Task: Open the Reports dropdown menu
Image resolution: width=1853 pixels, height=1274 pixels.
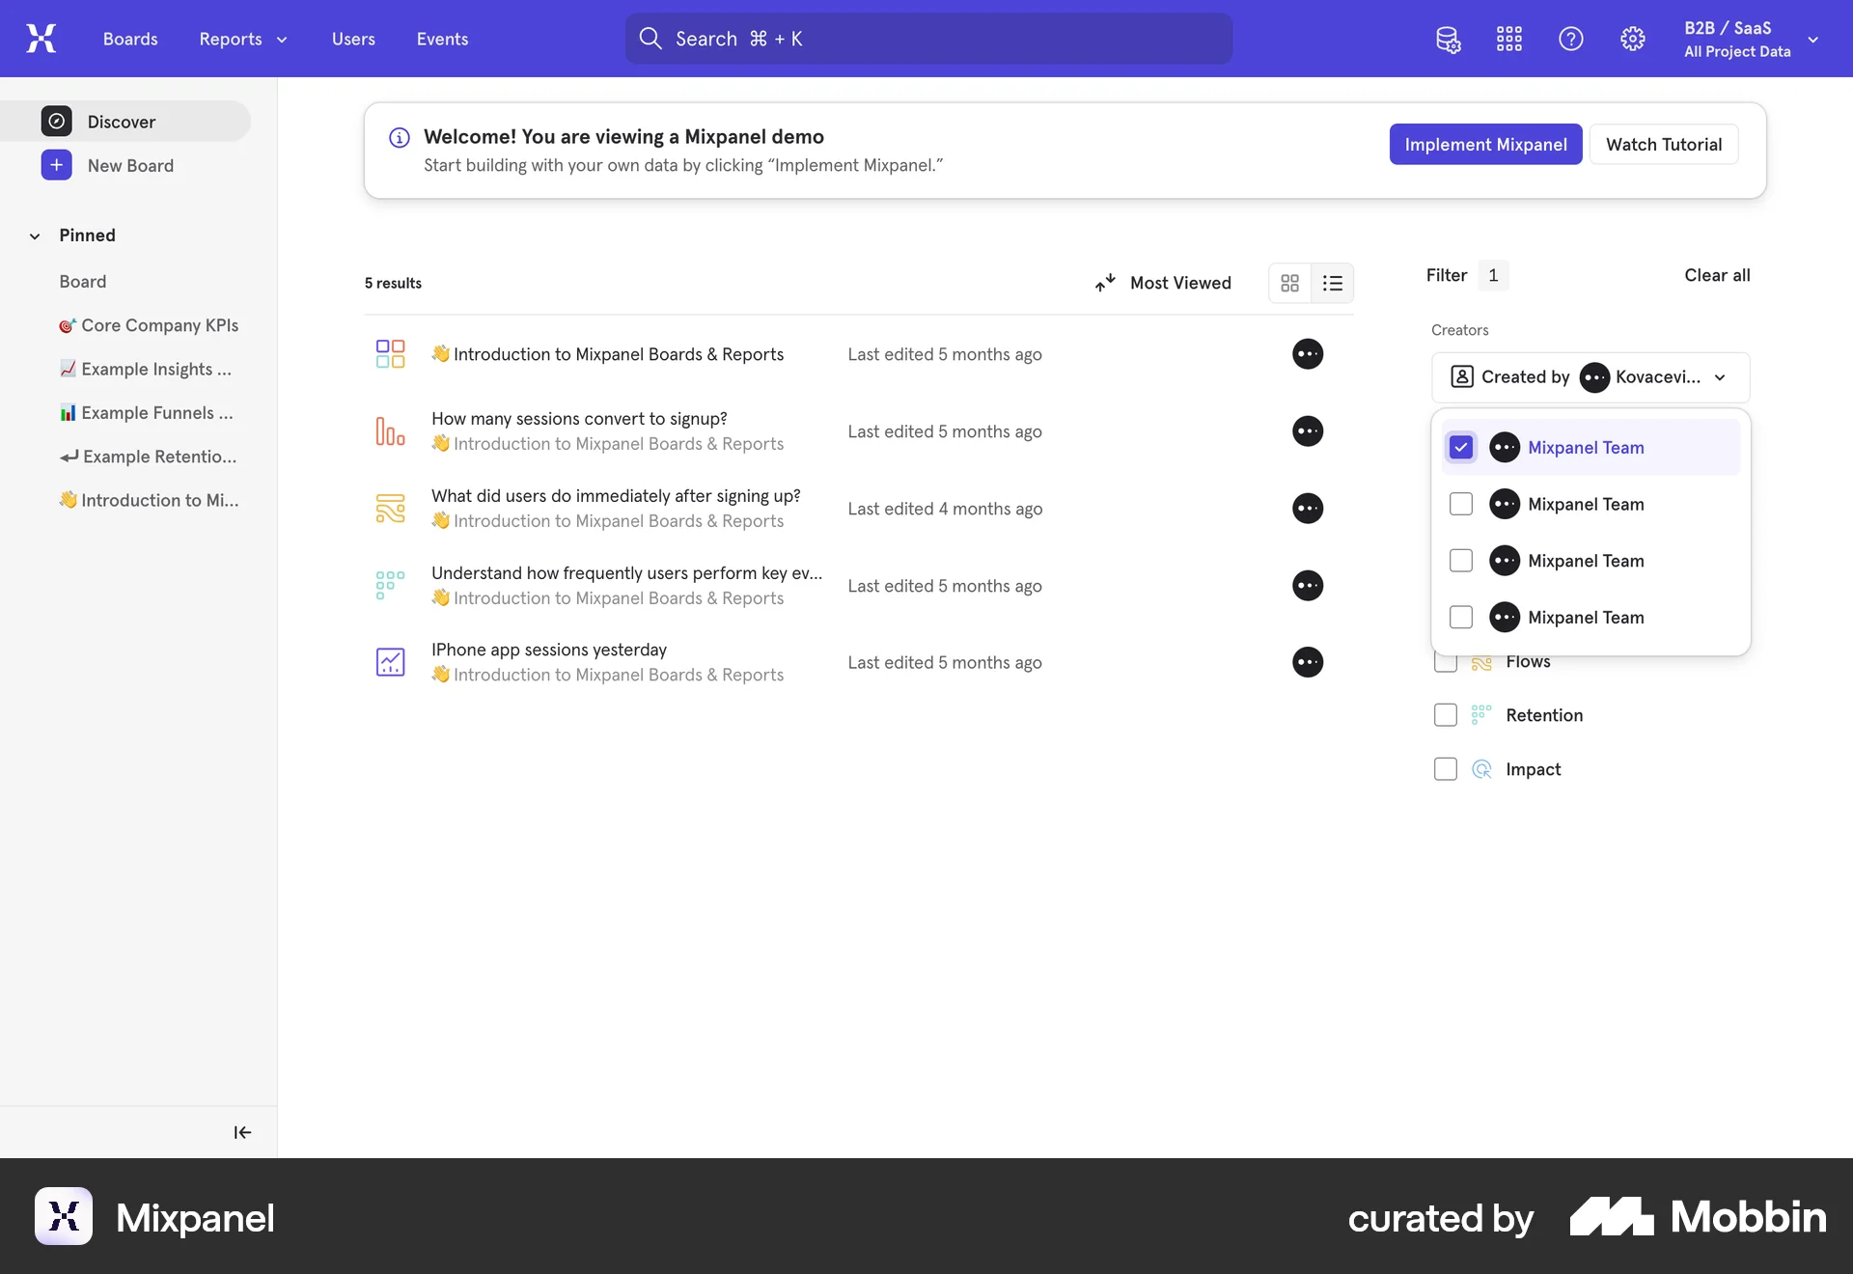Action: [x=243, y=39]
